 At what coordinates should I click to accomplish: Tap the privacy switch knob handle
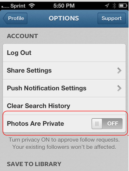97,124
